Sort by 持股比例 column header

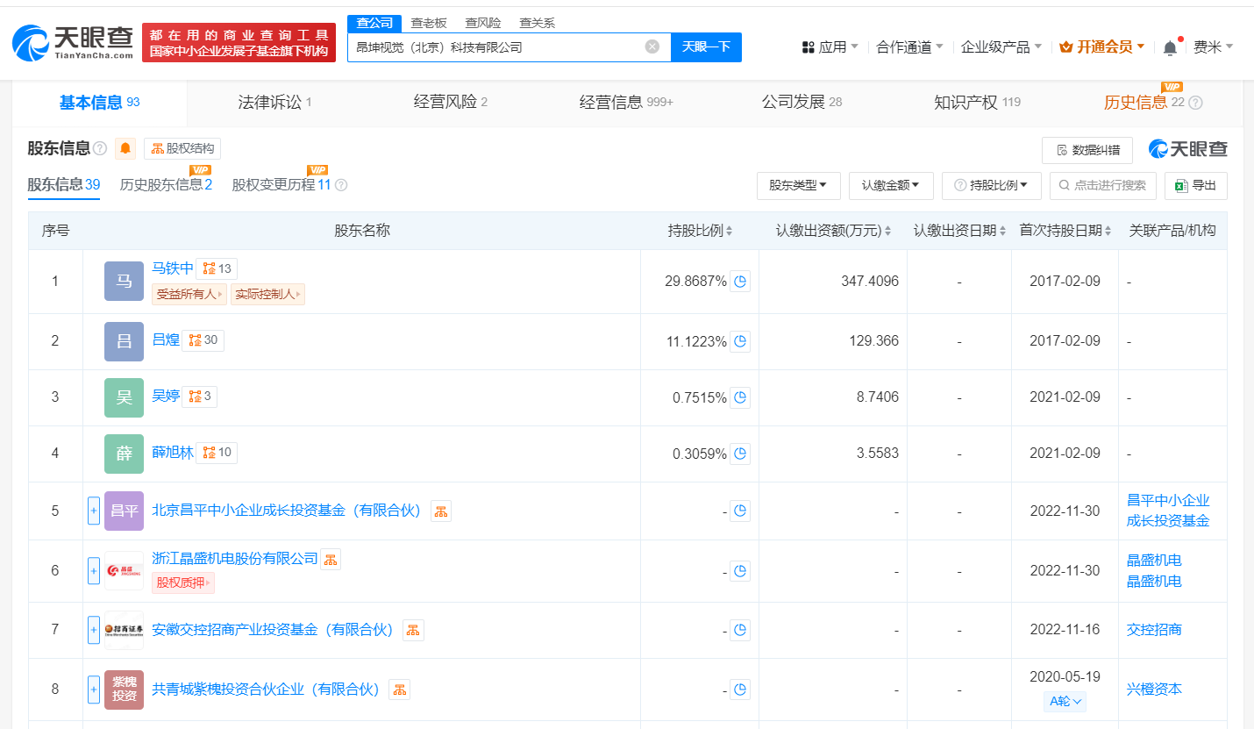tap(700, 231)
